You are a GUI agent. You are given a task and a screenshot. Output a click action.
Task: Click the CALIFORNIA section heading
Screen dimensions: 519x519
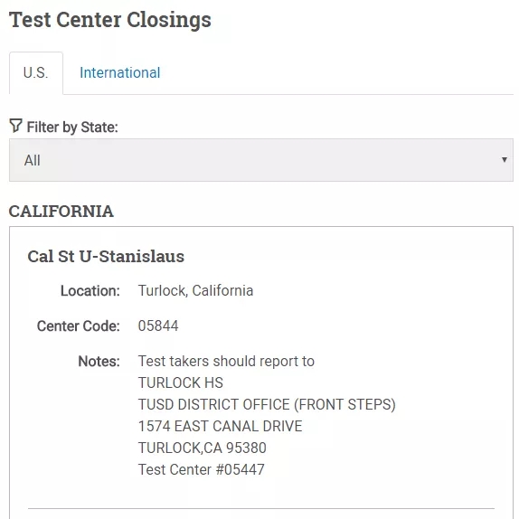coord(61,212)
